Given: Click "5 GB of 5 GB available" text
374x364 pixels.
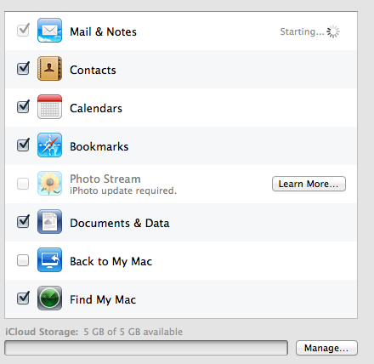Looking at the screenshot, I should pyautogui.click(x=133, y=332).
